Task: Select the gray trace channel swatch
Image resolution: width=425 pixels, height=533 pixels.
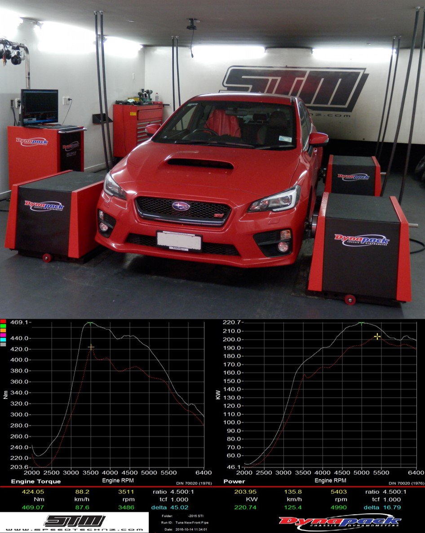Action: (3, 344)
